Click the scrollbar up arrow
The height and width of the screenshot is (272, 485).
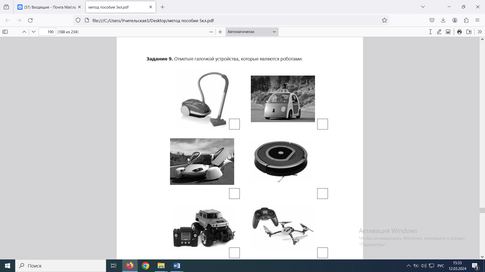coord(482,40)
